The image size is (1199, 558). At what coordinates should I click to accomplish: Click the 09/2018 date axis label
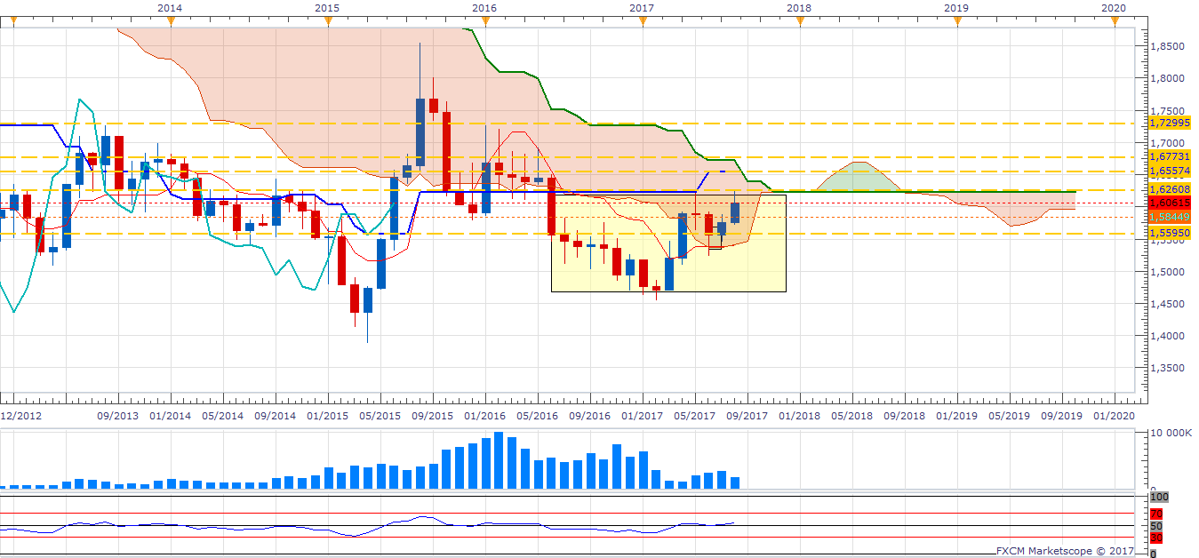click(904, 416)
